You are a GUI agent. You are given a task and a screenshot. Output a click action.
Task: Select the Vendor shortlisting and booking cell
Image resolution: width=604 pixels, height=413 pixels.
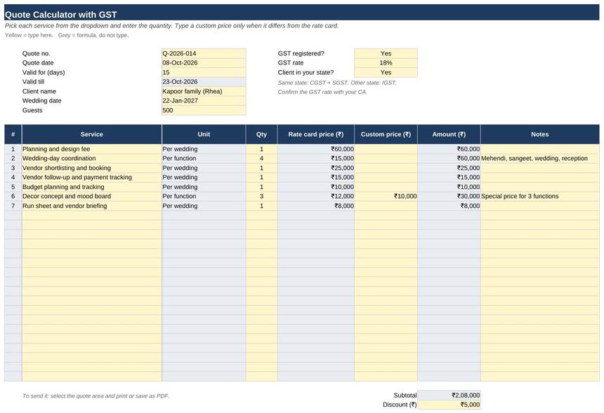click(92, 168)
